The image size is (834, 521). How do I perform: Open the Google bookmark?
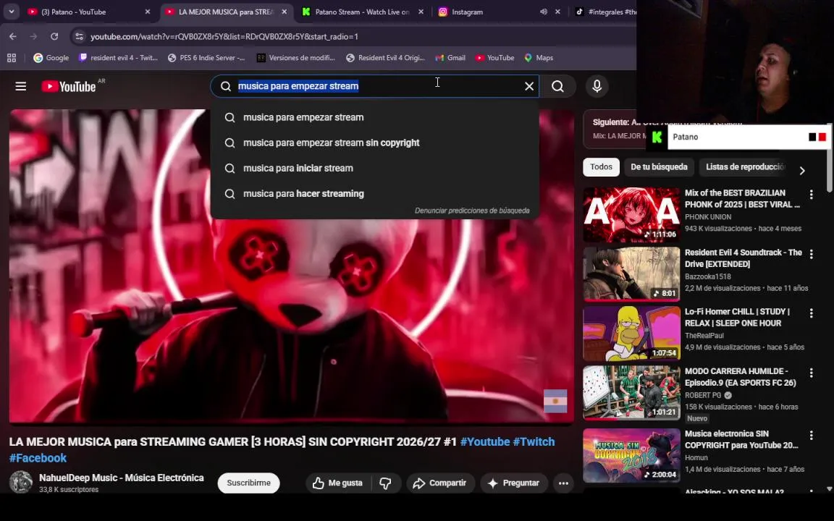tap(51, 58)
